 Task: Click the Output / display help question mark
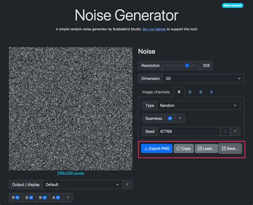127,185
